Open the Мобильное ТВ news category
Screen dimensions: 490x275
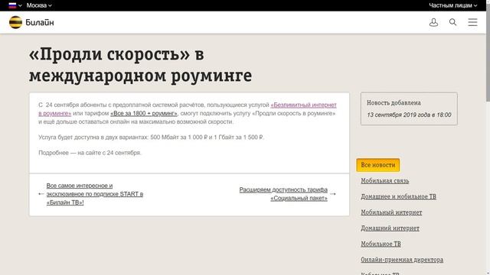click(x=381, y=244)
